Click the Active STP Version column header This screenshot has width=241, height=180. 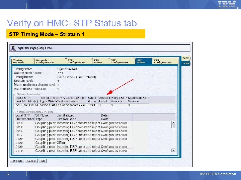coord(119,99)
